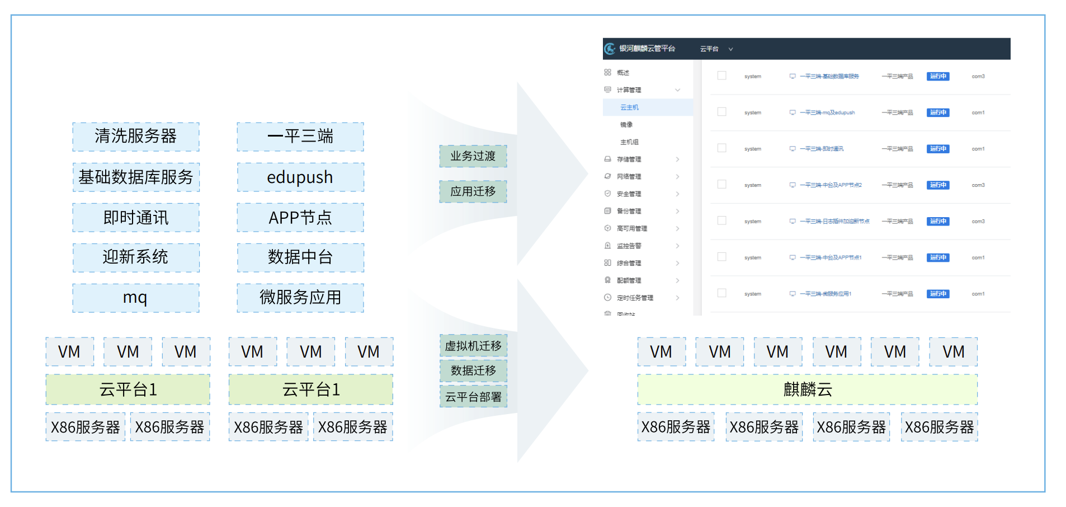This screenshot has width=1066, height=507.
Task: Expand the 安全管理 chevron
Action: click(678, 194)
